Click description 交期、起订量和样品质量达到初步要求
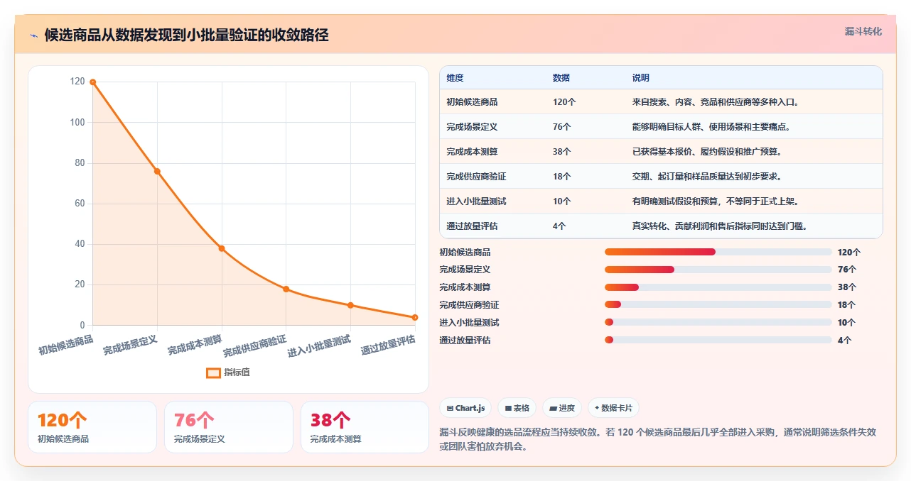 coord(707,177)
